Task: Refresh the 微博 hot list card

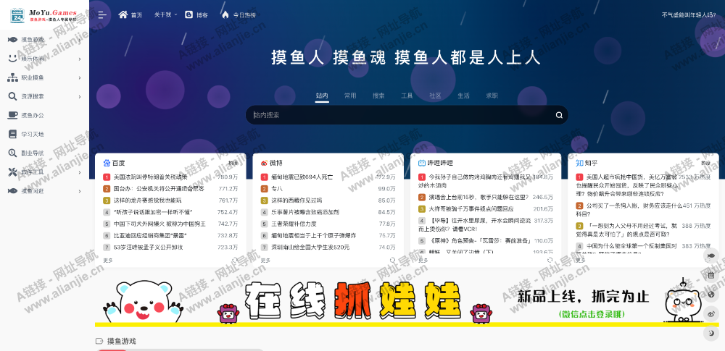Action: pos(392,260)
